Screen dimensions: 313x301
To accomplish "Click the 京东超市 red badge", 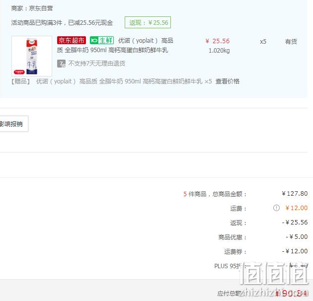I will (x=72, y=40).
